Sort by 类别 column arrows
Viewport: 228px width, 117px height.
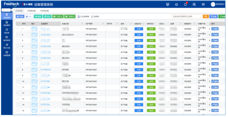[131, 24]
